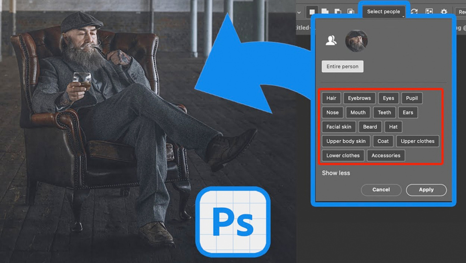Select the New selection mode icon
This screenshot has width=466, height=263.
312,12
